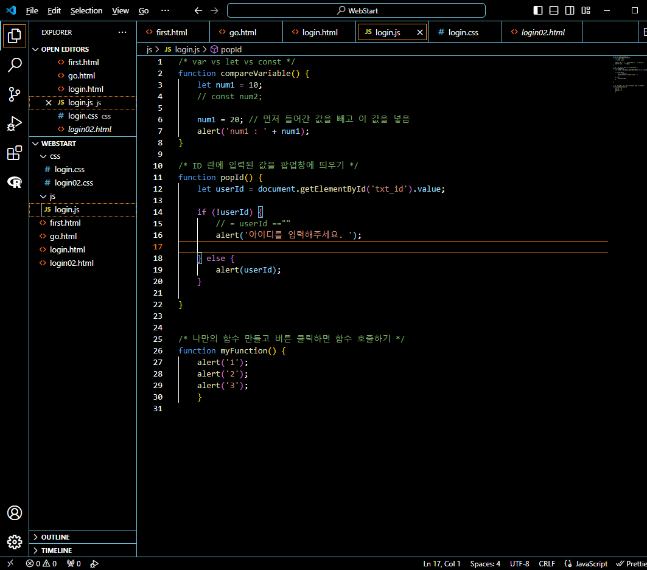Open first.html in Open Editors list

83,62
